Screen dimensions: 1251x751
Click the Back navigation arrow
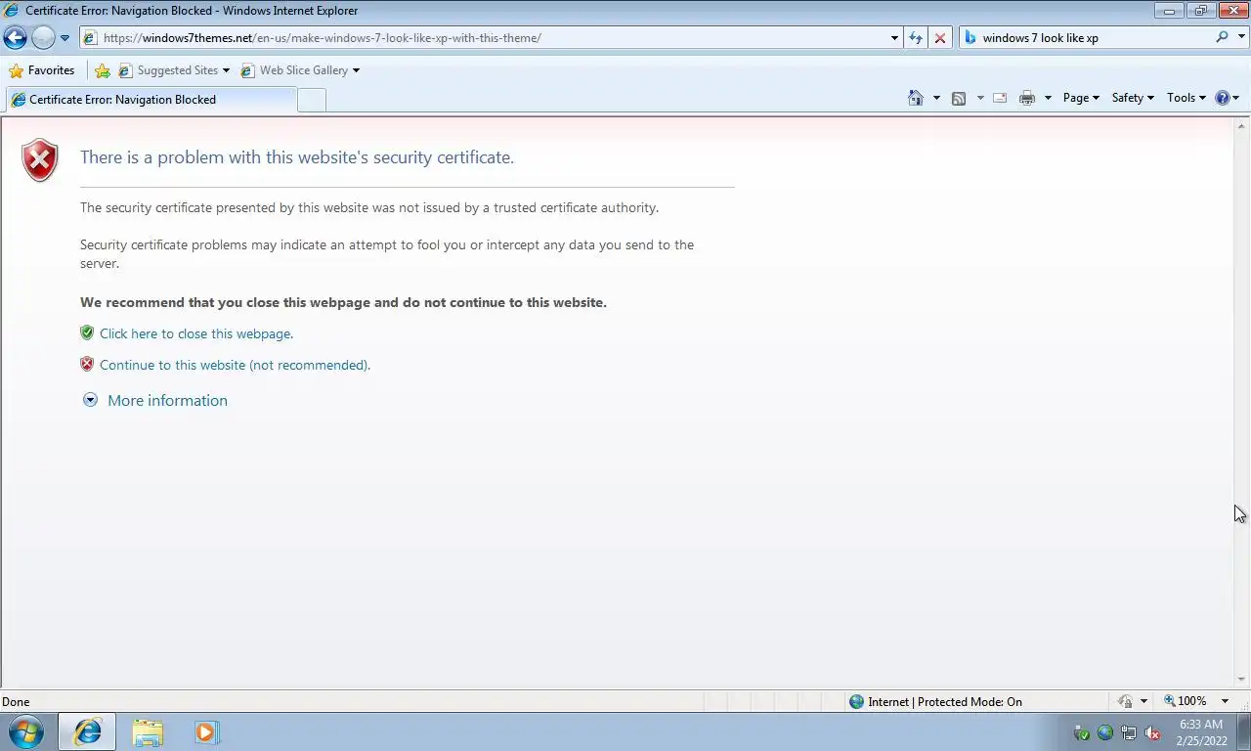click(x=15, y=38)
